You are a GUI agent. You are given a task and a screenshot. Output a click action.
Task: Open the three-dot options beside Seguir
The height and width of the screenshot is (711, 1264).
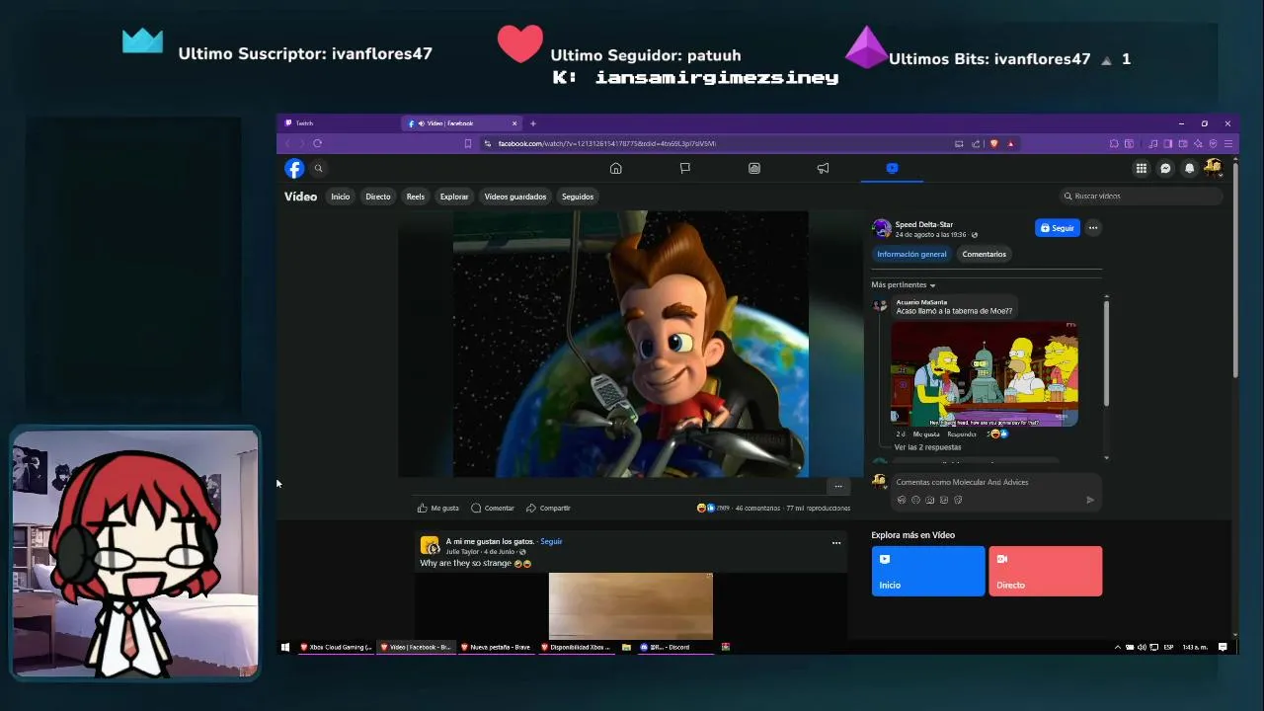[x=1093, y=228]
